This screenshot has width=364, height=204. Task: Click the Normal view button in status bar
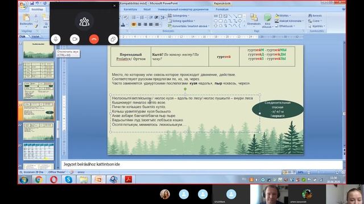pyautogui.click(x=285, y=172)
